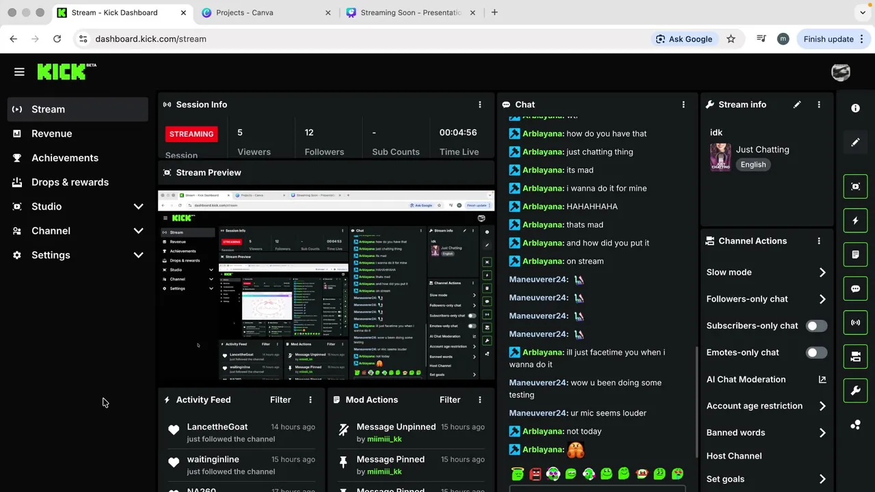Edit stream info with pencil icon in panel header
The width and height of the screenshot is (875, 492).
pyautogui.click(x=797, y=105)
